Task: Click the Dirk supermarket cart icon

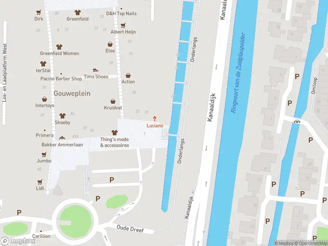Action: [39, 12]
